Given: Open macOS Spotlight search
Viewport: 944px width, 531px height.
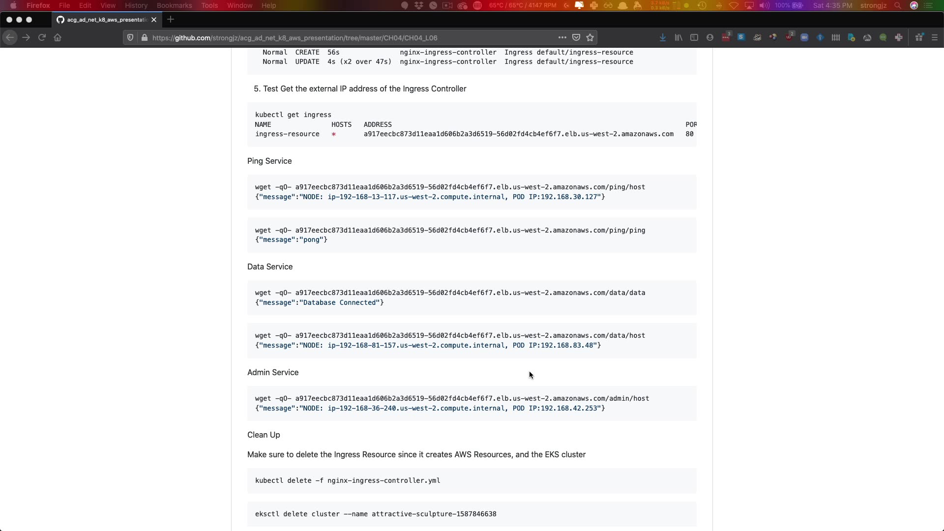Looking at the screenshot, I should pos(898,5).
